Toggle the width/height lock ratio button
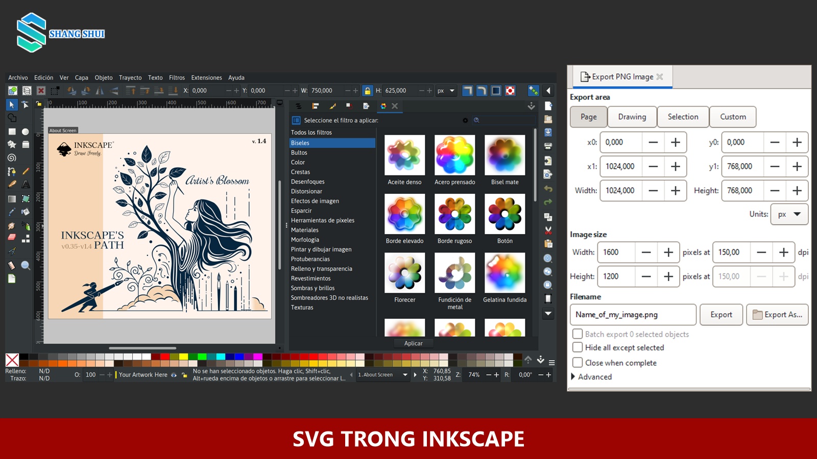 tap(367, 91)
